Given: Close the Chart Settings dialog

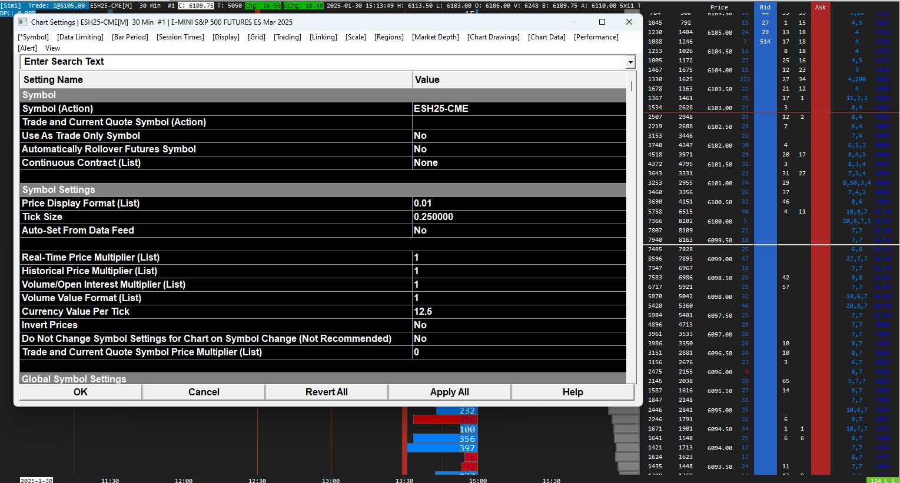Looking at the screenshot, I should tap(629, 22).
